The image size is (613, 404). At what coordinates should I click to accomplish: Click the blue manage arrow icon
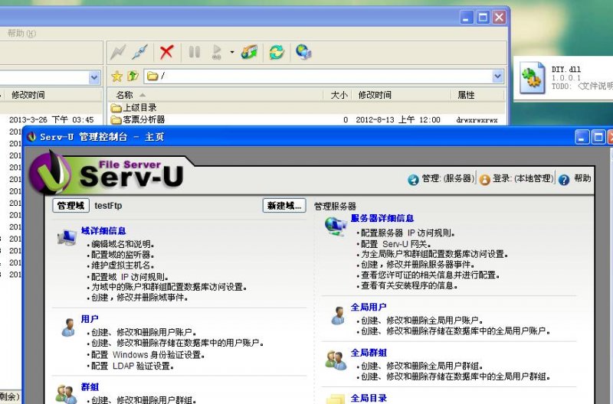[413, 180]
